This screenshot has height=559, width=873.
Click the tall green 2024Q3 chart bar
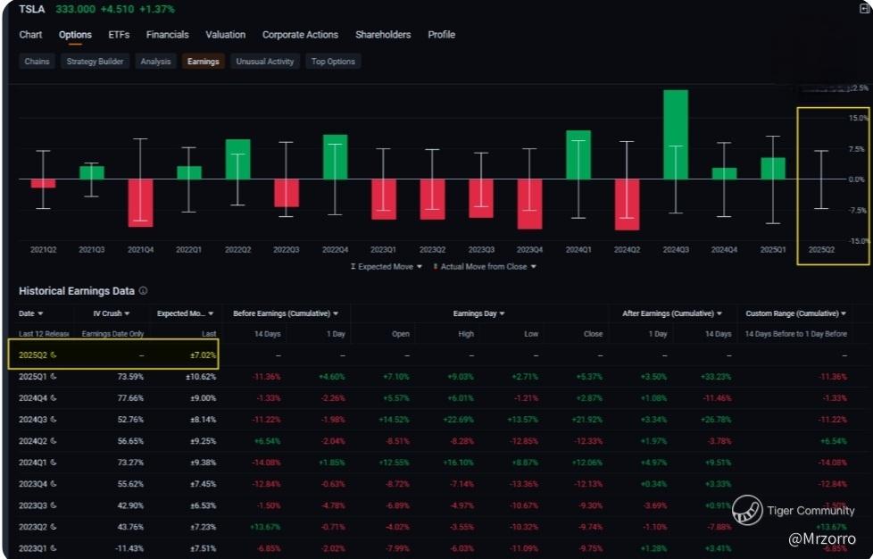[x=676, y=134]
